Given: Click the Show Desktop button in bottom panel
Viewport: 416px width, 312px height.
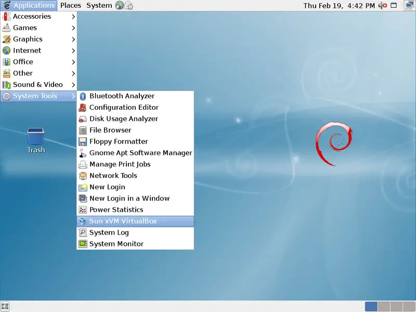Looking at the screenshot, I should pos(5,306).
